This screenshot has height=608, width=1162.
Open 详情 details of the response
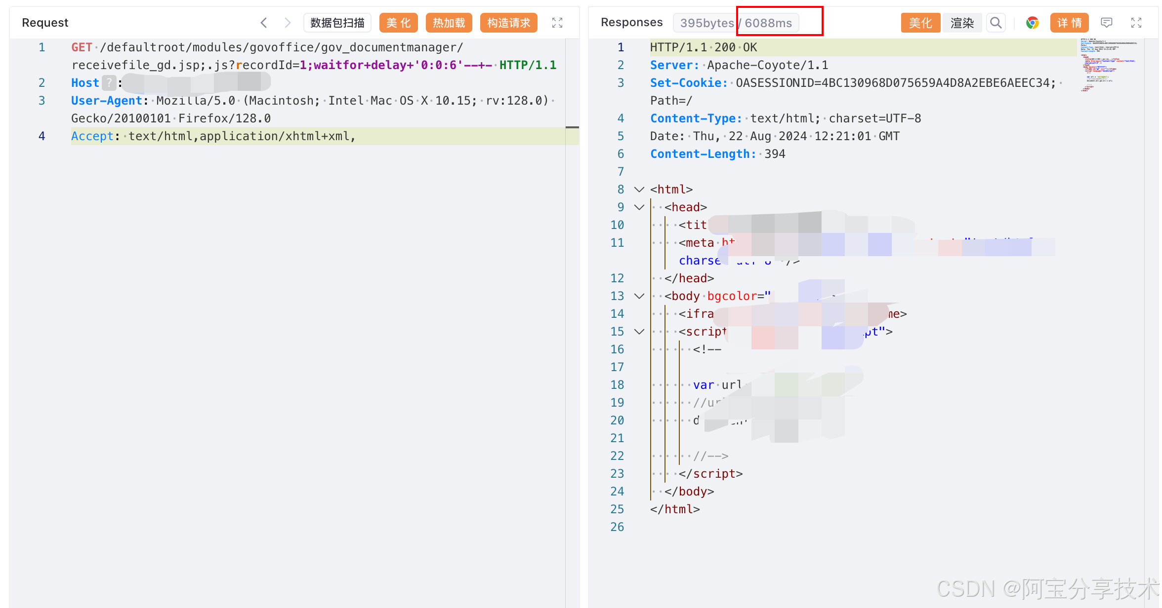[1069, 23]
